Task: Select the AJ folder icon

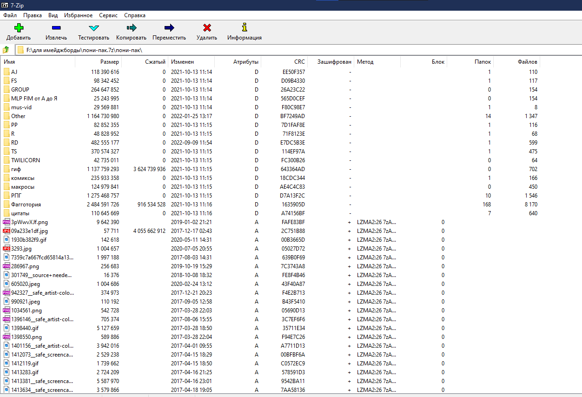Action: 7,72
